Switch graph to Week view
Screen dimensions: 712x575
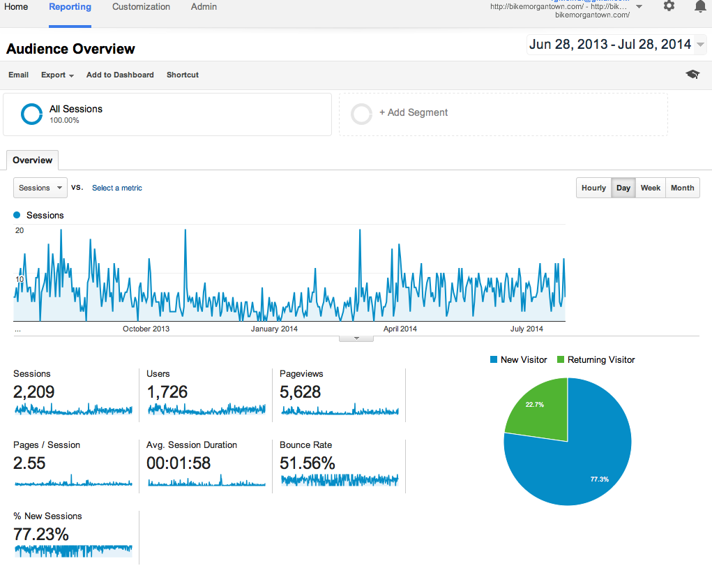(x=650, y=188)
